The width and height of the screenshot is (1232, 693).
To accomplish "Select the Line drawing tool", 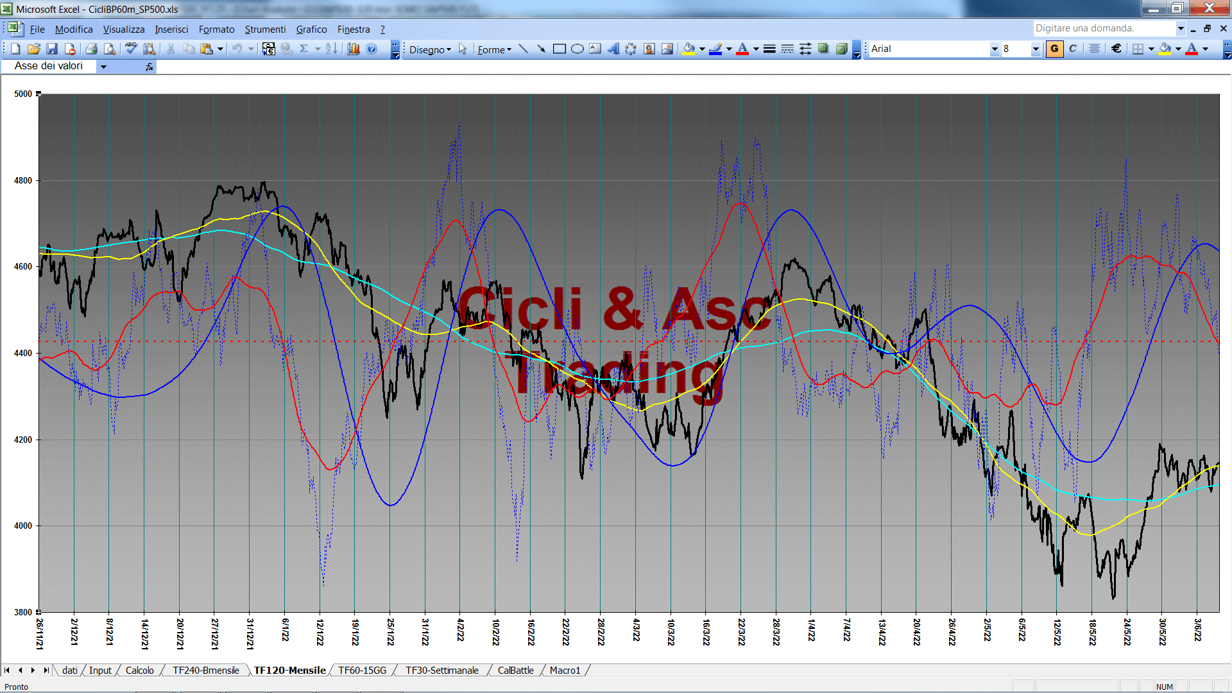I will click(x=523, y=49).
